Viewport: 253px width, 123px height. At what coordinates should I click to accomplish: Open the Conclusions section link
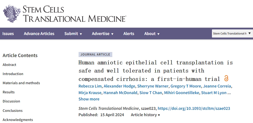click(x=13, y=111)
